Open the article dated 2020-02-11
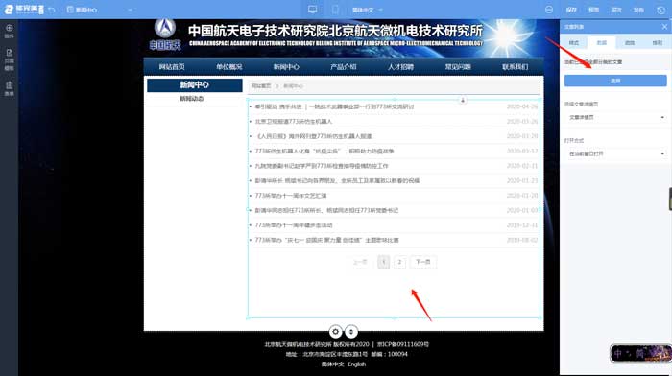The width and height of the screenshot is (672, 376). coord(322,166)
